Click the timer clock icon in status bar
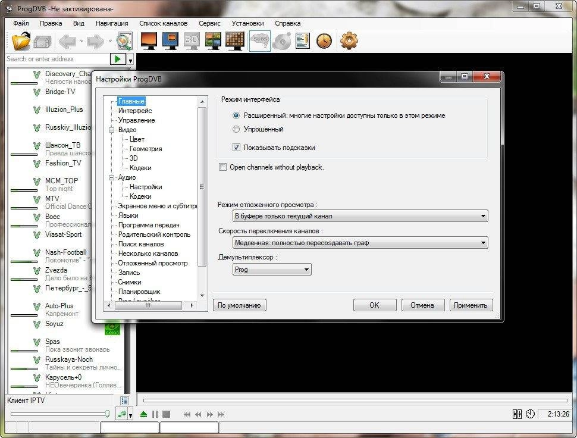The height and width of the screenshot is (438, 577). 530,414
